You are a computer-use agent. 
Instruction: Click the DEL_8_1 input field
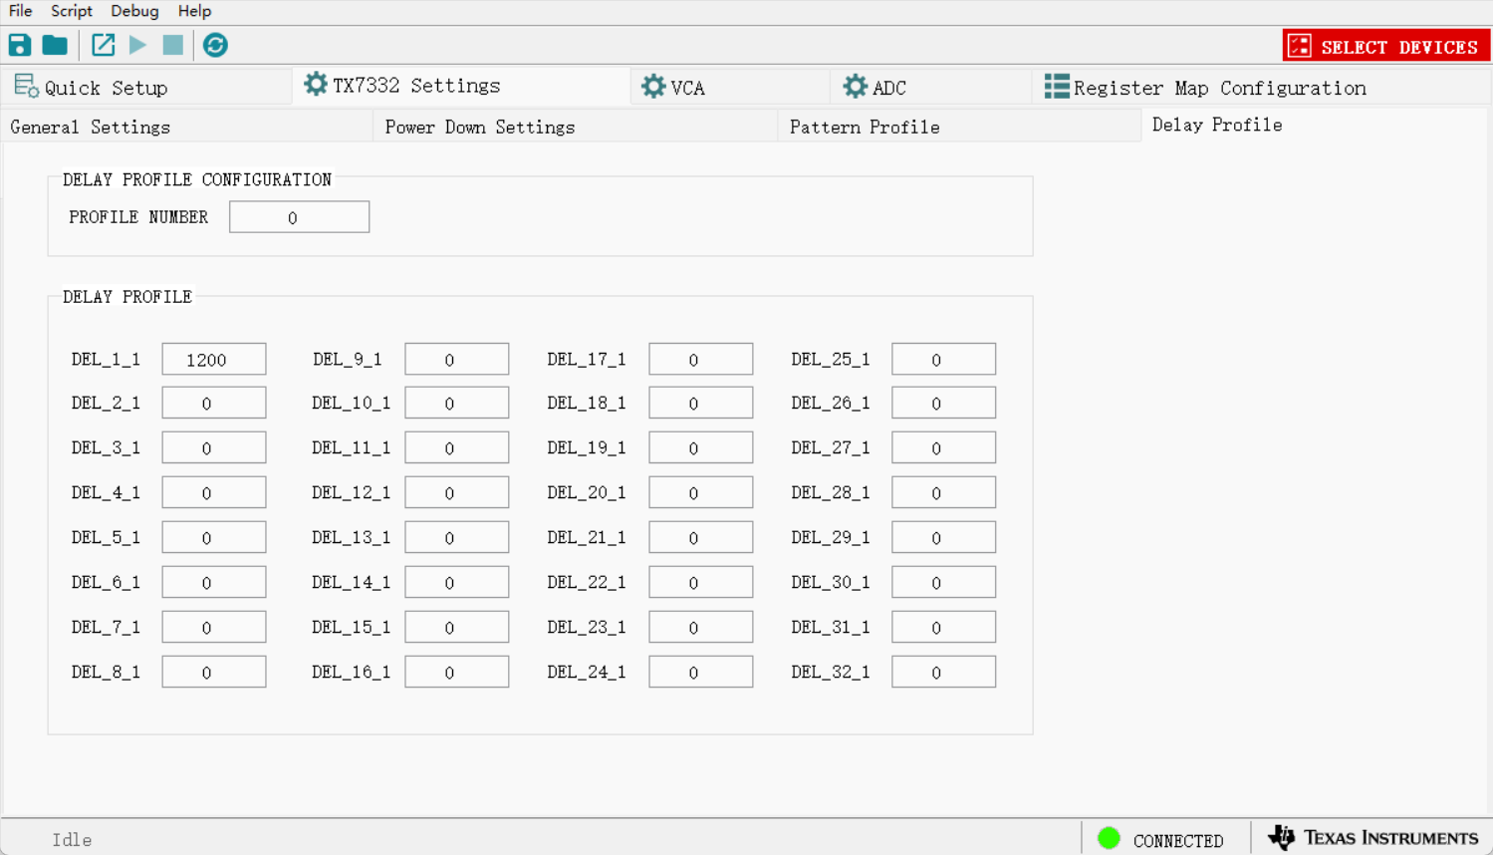[x=214, y=672]
